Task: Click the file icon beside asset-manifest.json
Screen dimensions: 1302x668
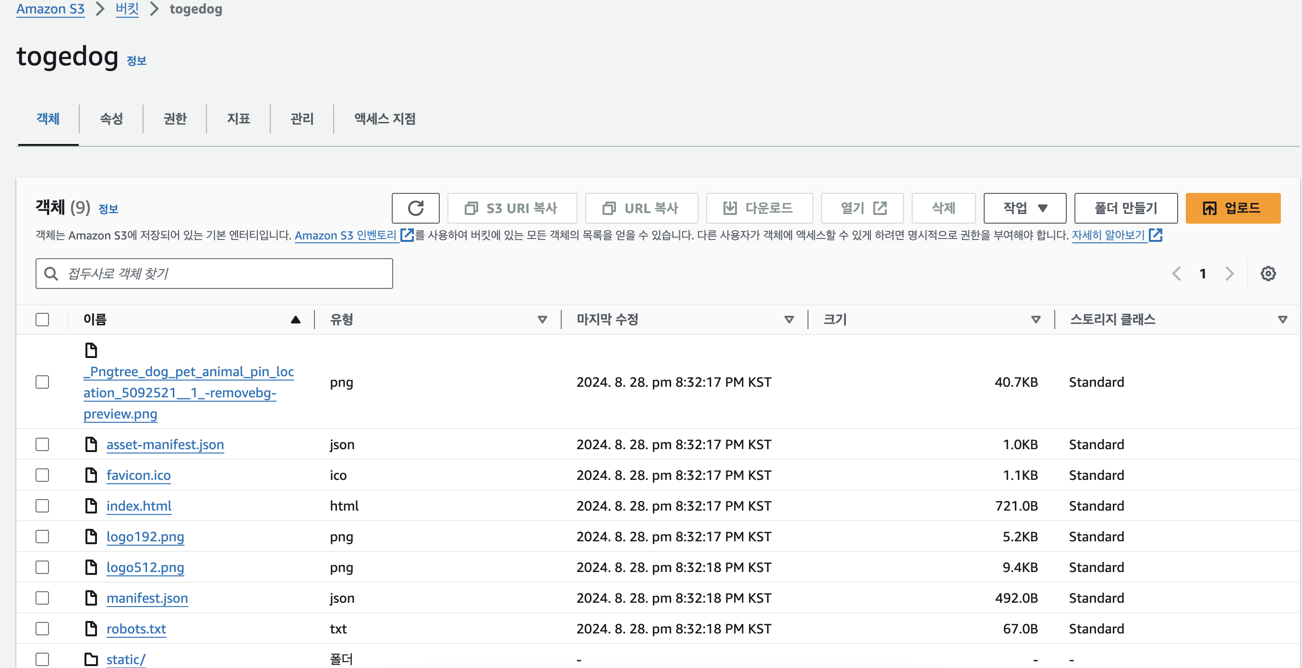Action: [91, 444]
